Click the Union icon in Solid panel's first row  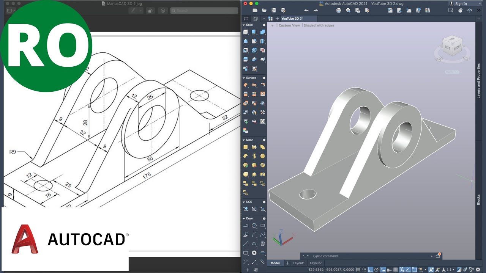(x=263, y=32)
